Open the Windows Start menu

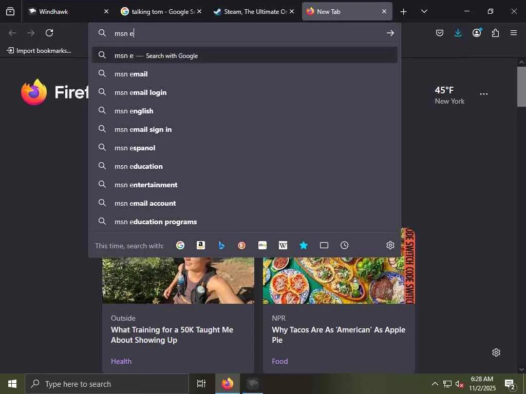tap(12, 384)
